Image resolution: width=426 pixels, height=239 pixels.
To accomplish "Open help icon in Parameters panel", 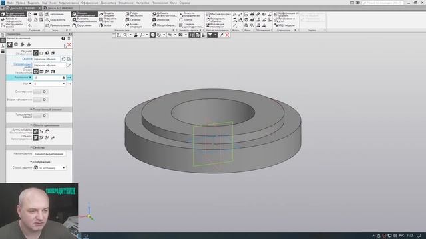I will [x=63, y=39].
